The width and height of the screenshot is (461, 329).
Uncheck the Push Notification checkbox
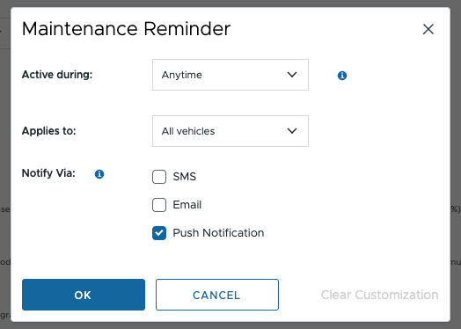159,233
